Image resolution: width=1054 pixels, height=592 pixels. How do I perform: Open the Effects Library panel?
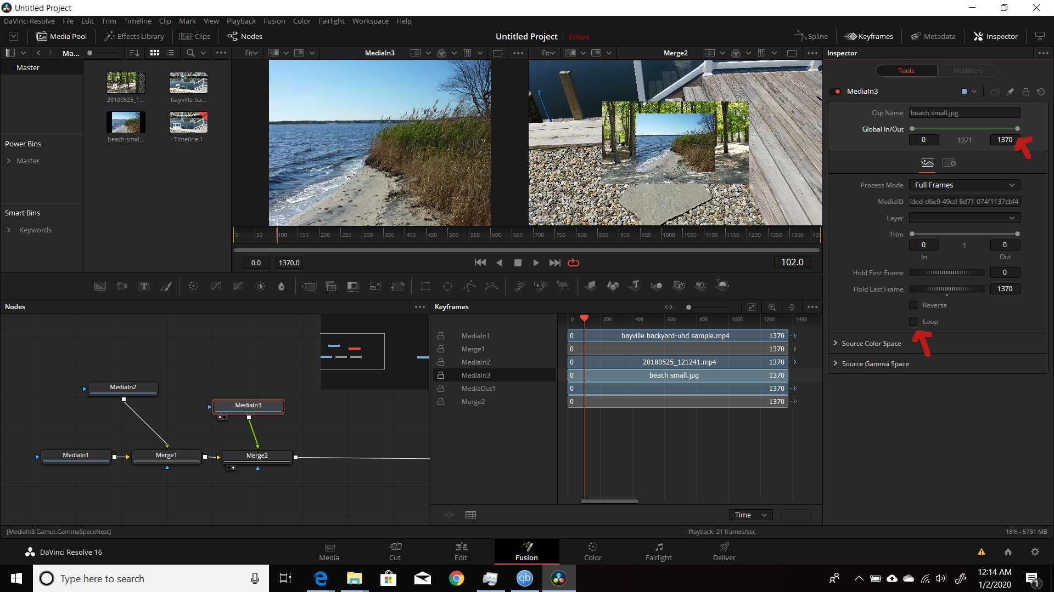[x=134, y=36]
